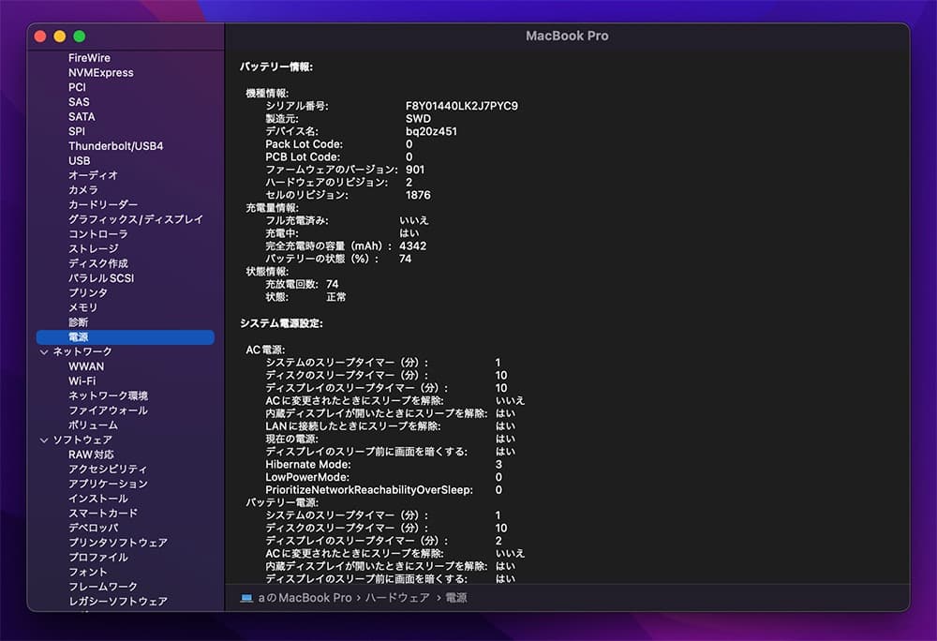The image size is (937, 641).
Task: Select プリンタソフトウェア in the sidebar
Action: pyautogui.click(x=118, y=543)
